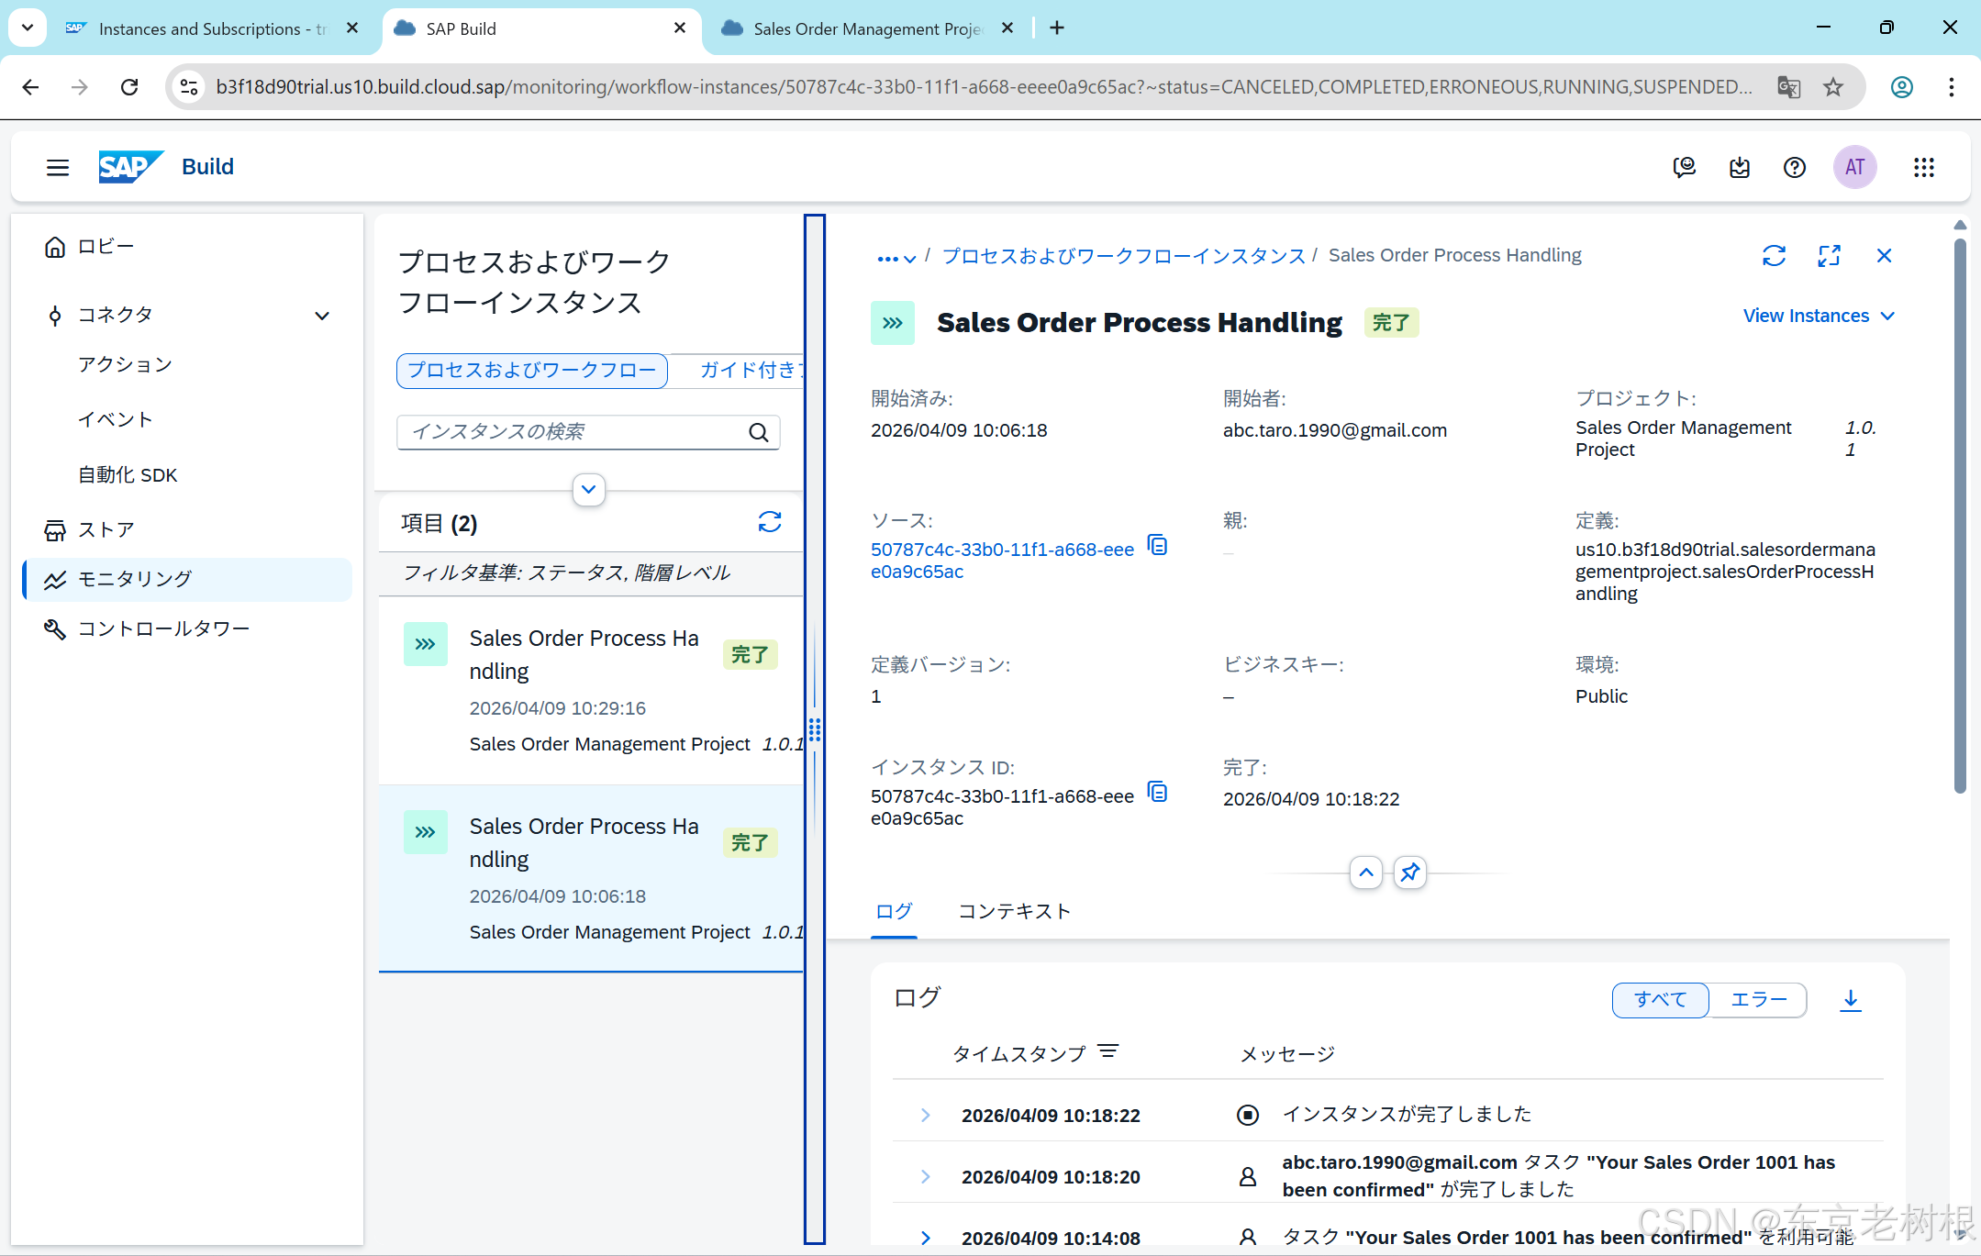Expand the 10:18:22 log entry row

[x=925, y=1116]
